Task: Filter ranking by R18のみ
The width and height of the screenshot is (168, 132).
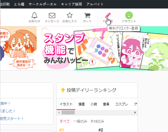Action: click(x=98, y=121)
